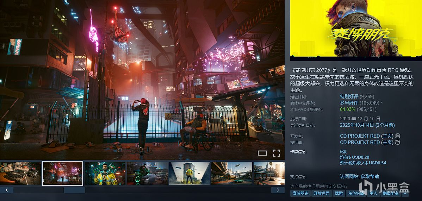Click the 5张 trading card count
Image resolution: width=422 pixels, height=201 pixels.
point(343,152)
